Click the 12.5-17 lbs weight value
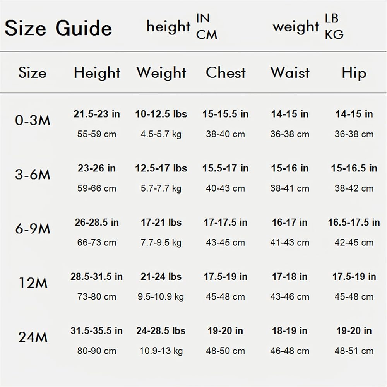The width and height of the screenshot is (387, 387). 161,168
